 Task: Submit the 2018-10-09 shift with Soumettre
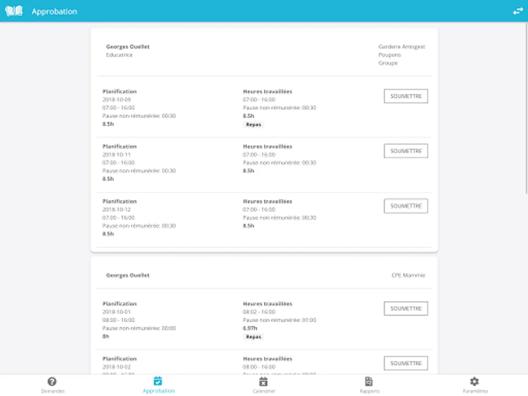406,96
